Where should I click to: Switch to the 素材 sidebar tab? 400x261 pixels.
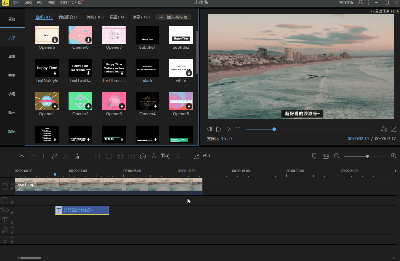(x=12, y=19)
